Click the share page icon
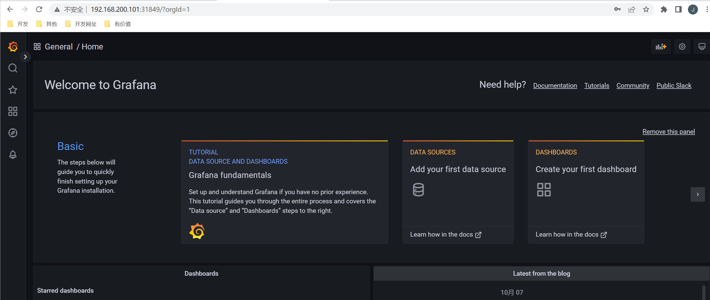This screenshot has width=710, height=300. coord(632,9)
